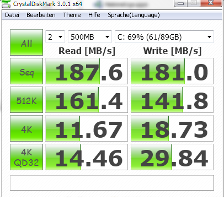
Task: Start the 512K benchmark
Action: 26,100
